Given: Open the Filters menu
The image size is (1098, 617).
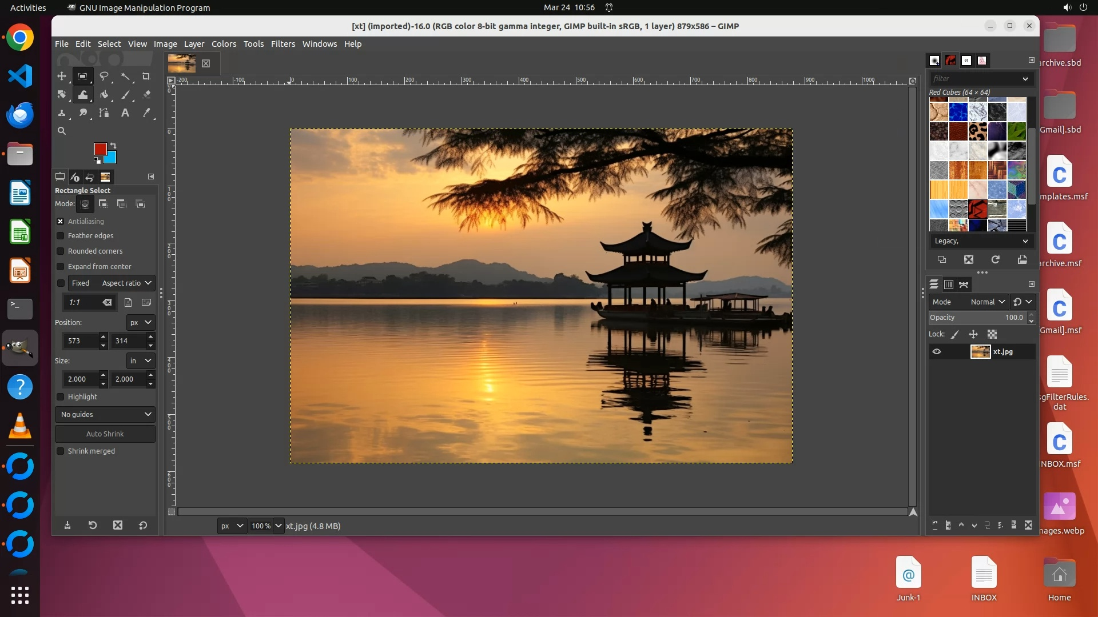Looking at the screenshot, I should pyautogui.click(x=283, y=44).
